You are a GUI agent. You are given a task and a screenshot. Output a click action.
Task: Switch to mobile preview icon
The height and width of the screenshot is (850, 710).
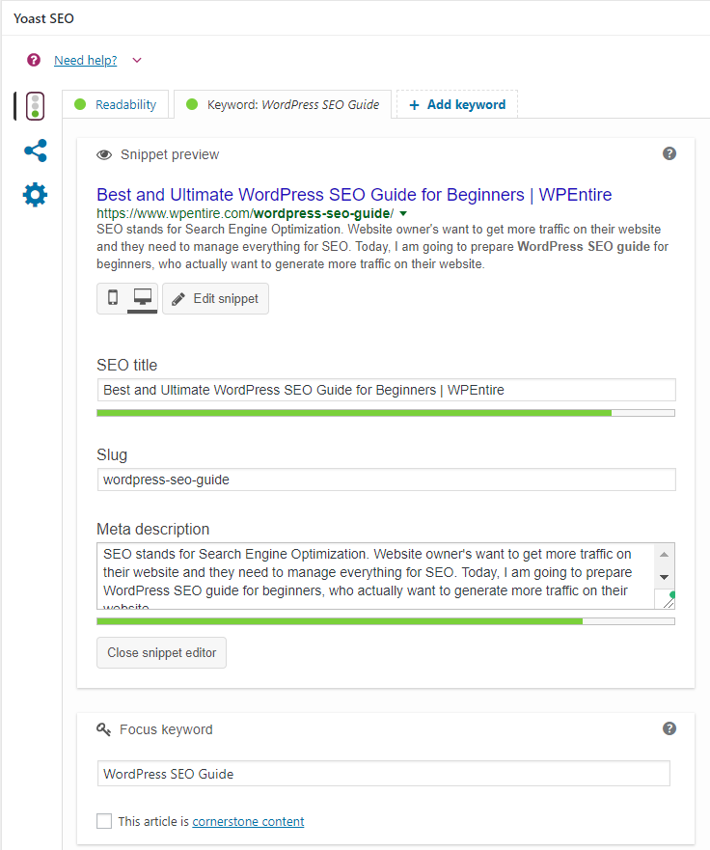[113, 297]
